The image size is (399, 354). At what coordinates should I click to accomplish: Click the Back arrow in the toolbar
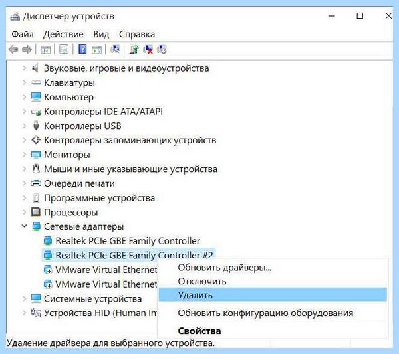pos(13,49)
